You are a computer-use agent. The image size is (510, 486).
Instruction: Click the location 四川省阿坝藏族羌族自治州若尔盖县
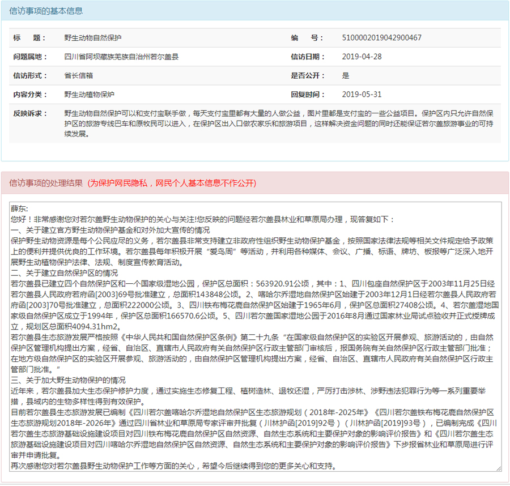point(121,57)
